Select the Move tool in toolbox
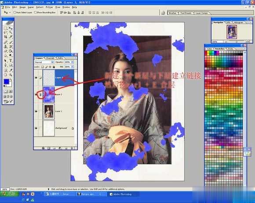Screen dimensions: 255x203 click(x=11, y=28)
